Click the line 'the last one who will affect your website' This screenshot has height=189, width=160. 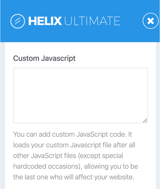[74, 177]
